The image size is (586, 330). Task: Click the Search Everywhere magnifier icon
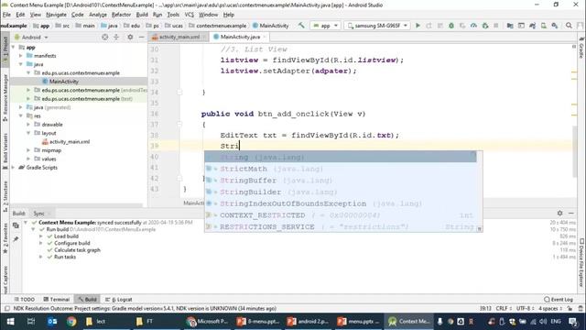[x=569, y=26]
